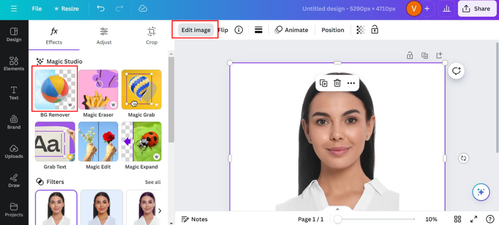The image size is (499, 225).
Task: Undo the last action
Action: pyautogui.click(x=101, y=8)
